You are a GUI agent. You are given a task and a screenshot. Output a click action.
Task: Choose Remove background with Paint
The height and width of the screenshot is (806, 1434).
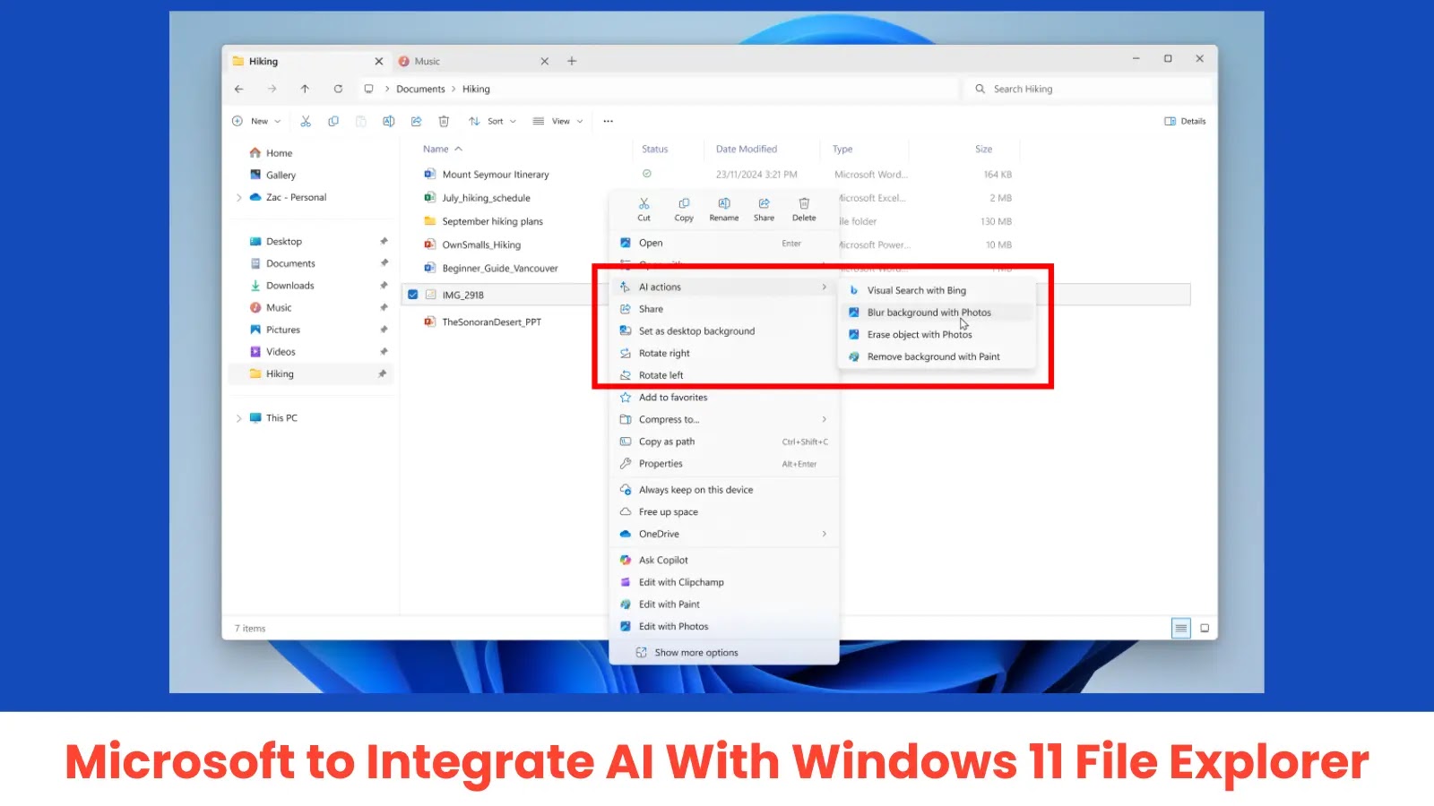pos(937,357)
